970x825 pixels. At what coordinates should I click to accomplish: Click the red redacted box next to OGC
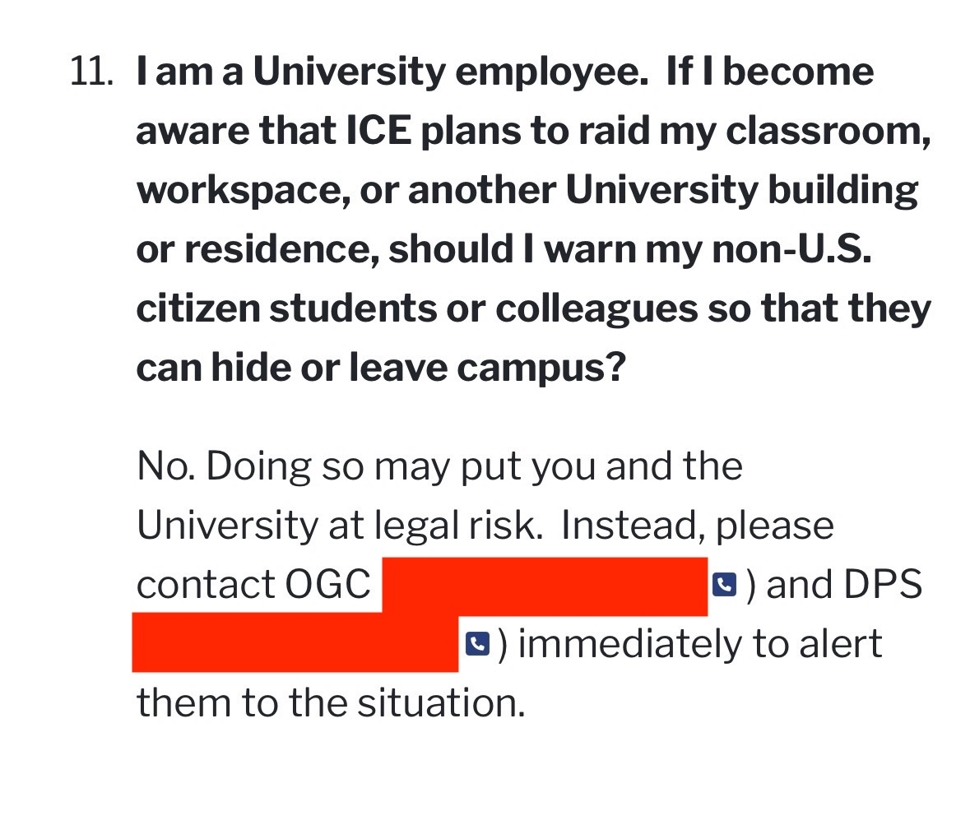point(545,585)
